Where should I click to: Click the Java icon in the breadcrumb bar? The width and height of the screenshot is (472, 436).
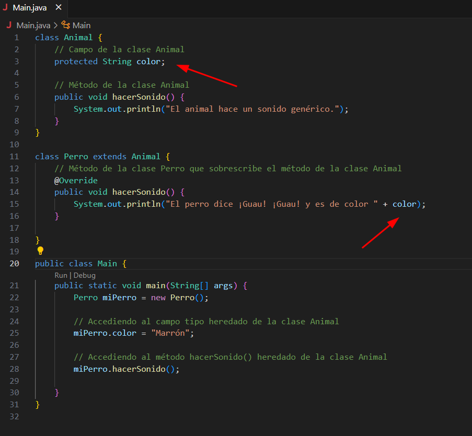click(x=9, y=25)
